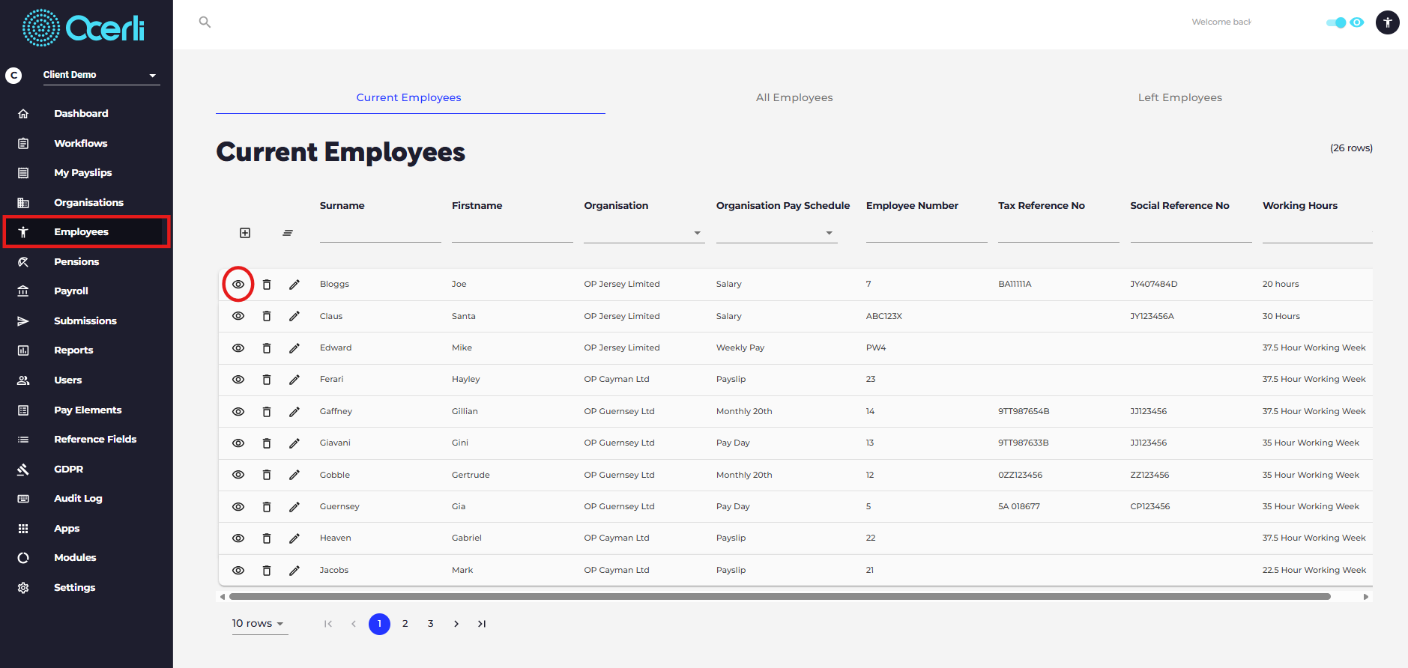Click the Firstname filter field

(513, 233)
